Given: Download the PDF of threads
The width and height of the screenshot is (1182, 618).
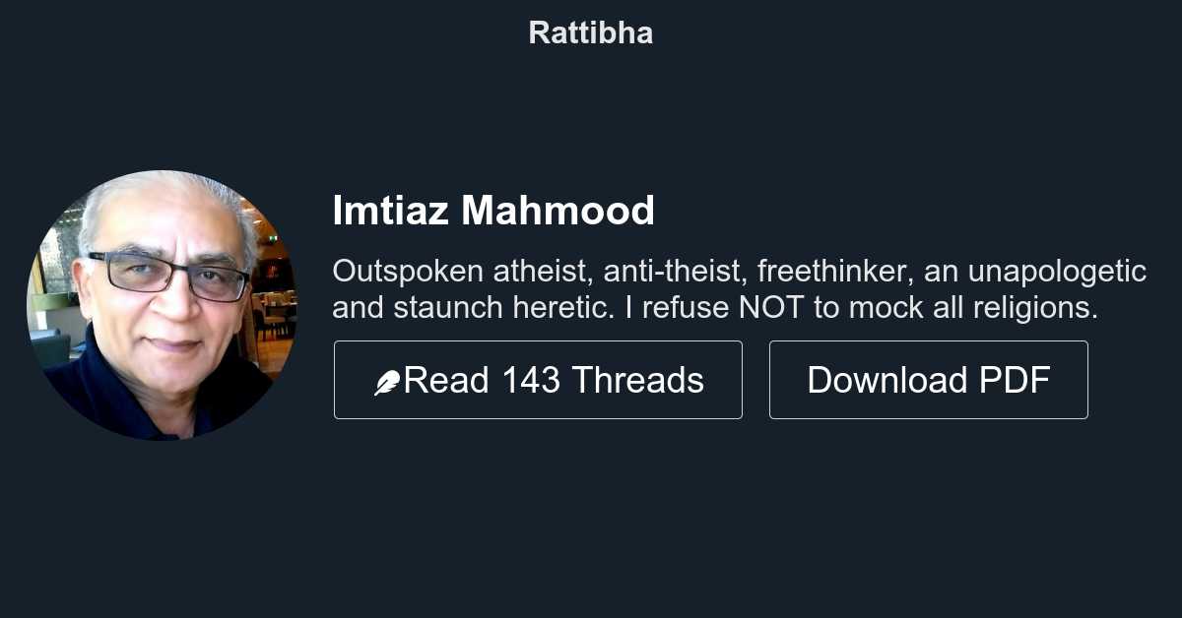Looking at the screenshot, I should pos(927,380).
